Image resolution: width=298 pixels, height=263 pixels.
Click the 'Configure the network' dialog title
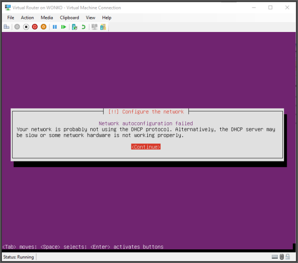146,112
